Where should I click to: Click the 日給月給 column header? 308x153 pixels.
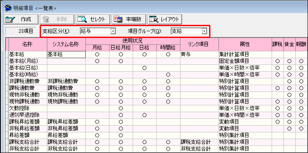(121, 48)
